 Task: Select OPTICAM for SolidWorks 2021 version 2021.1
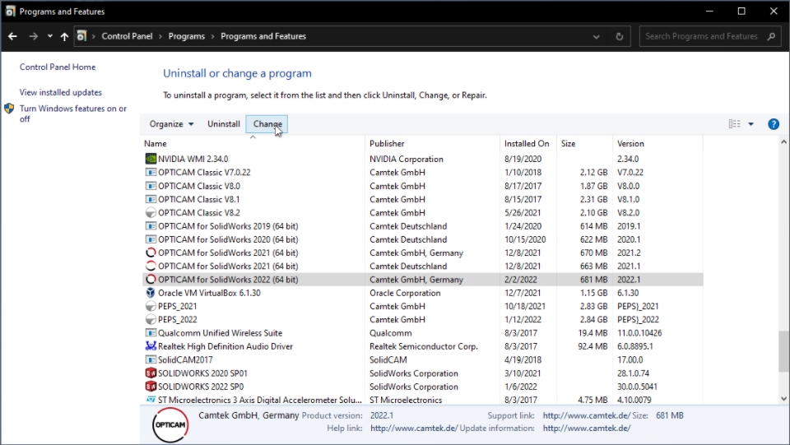click(x=422, y=266)
